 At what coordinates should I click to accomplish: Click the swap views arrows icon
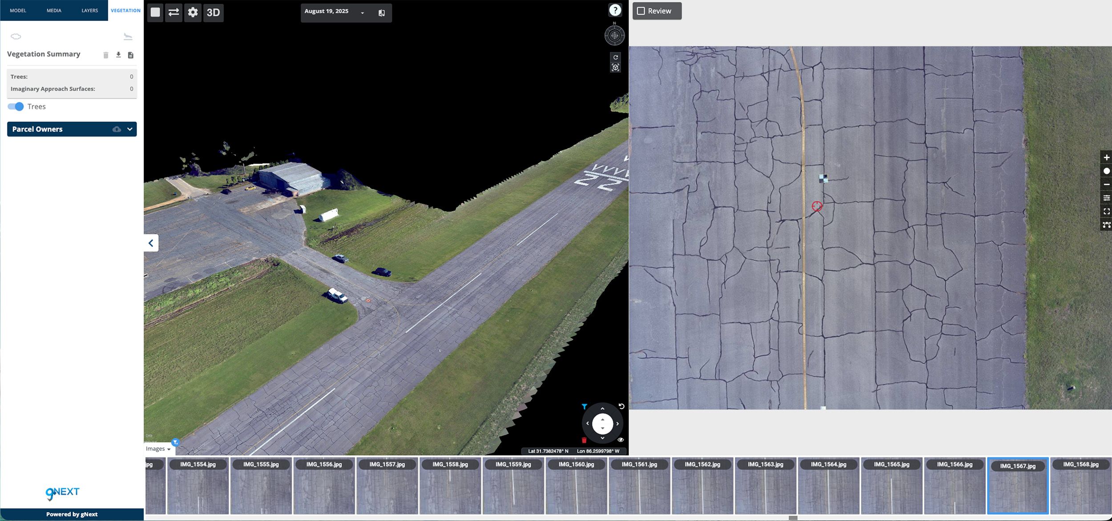(x=173, y=12)
